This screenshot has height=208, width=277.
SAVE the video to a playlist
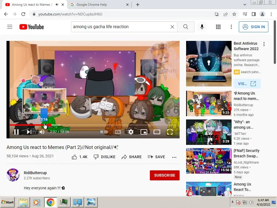[x=156, y=157]
